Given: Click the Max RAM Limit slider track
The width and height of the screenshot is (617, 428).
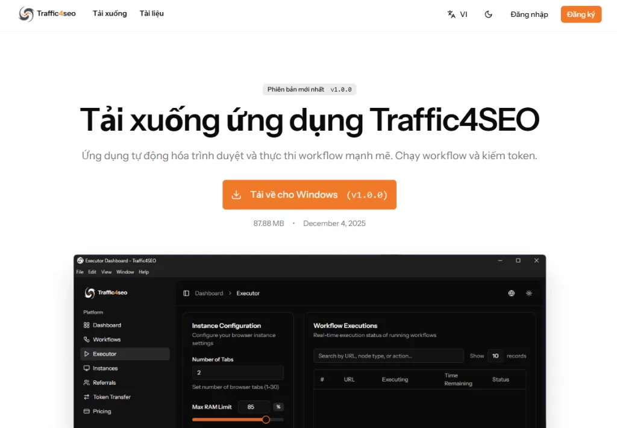Looking at the screenshot, I should click(237, 420).
